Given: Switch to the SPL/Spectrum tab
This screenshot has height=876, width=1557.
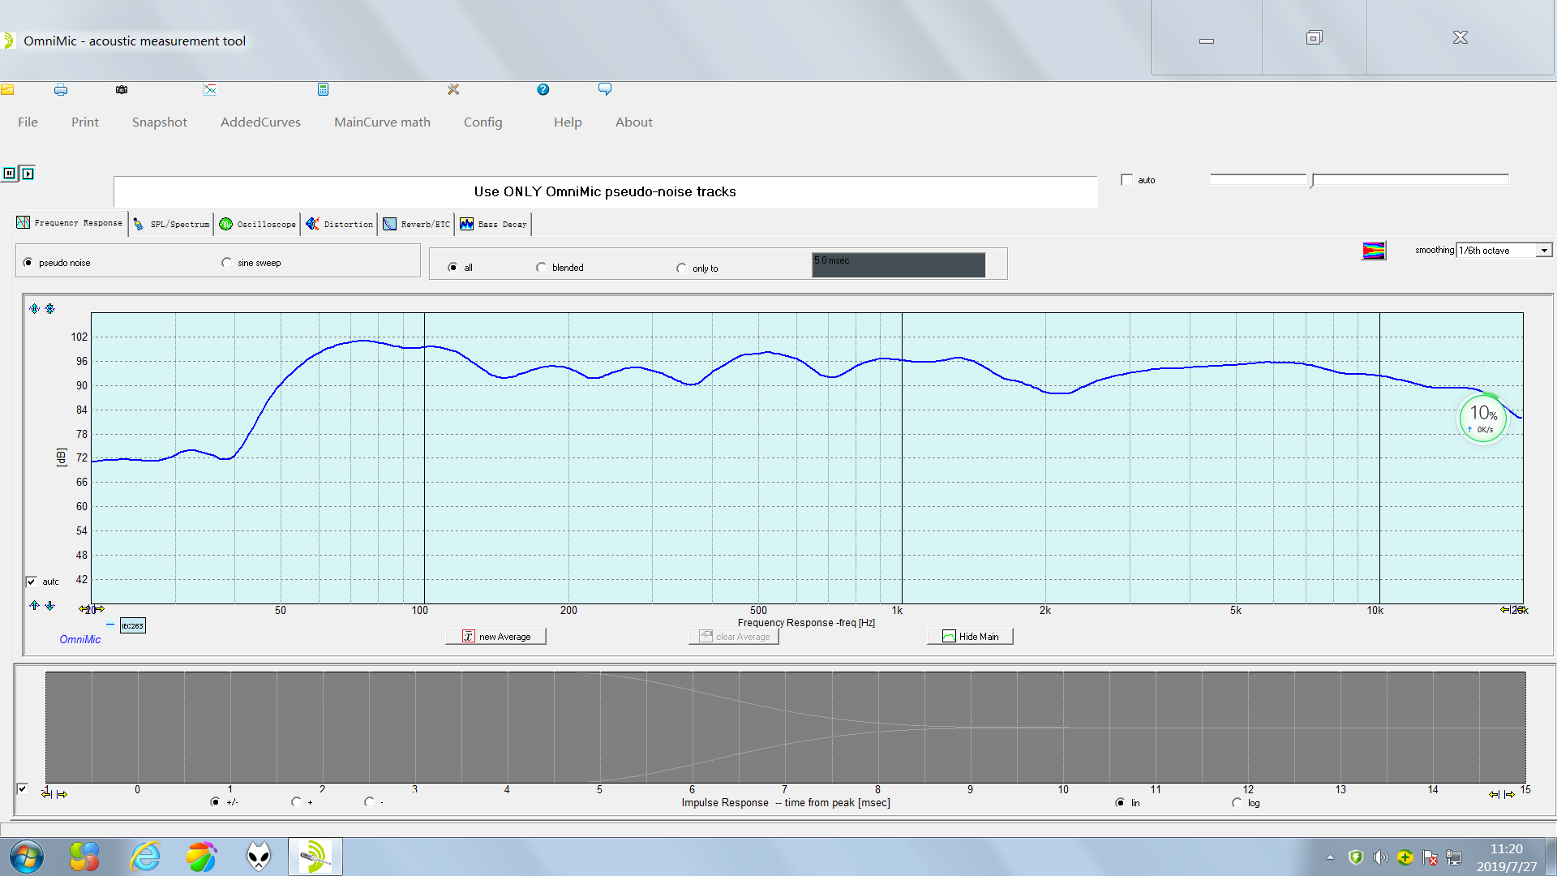Looking at the screenshot, I should 171,225.
